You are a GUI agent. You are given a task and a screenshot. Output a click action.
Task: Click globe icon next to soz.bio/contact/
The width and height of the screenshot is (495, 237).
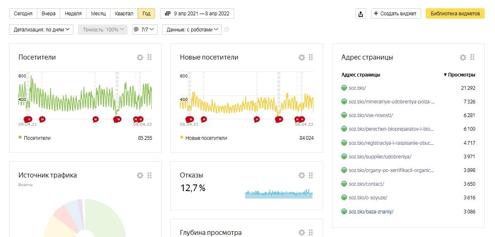344,184
